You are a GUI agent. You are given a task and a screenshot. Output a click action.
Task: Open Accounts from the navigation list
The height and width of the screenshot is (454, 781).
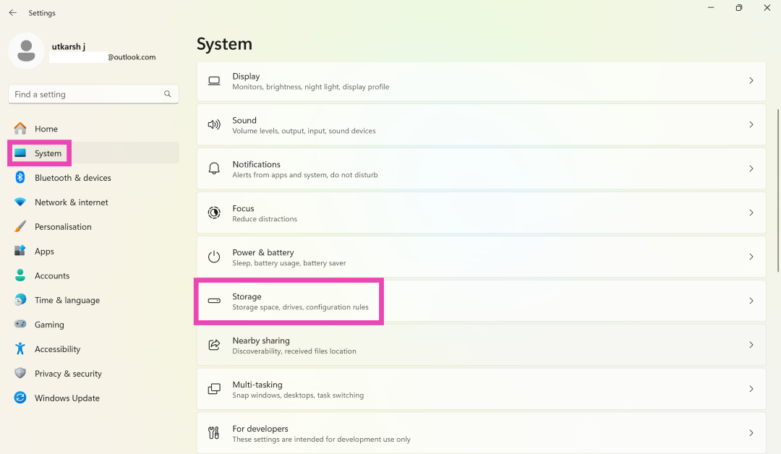tap(52, 275)
